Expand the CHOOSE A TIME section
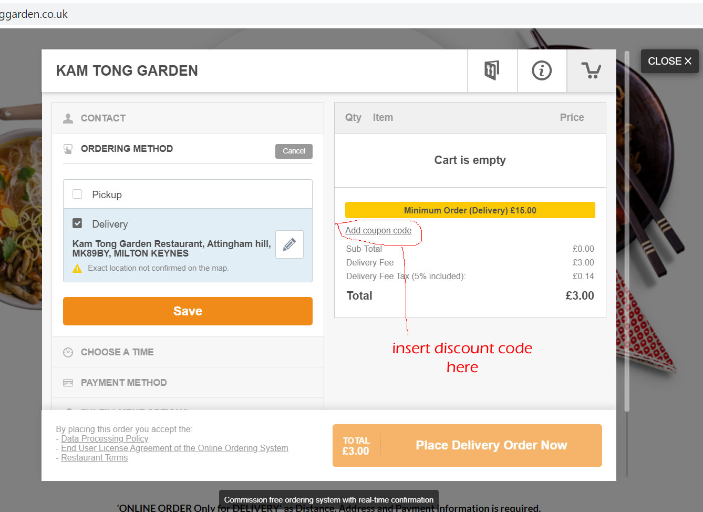Image resolution: width=703 pixels, height=512 pixels. point(117,352)
